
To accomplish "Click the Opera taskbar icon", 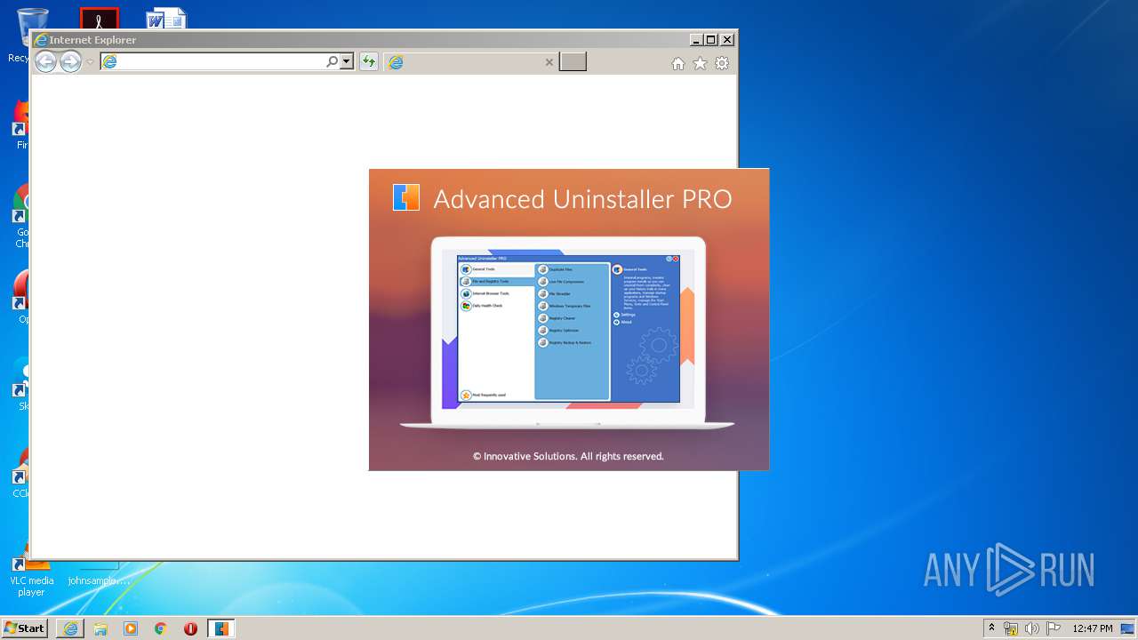I will pyautogui.click(x=190, y=628).
